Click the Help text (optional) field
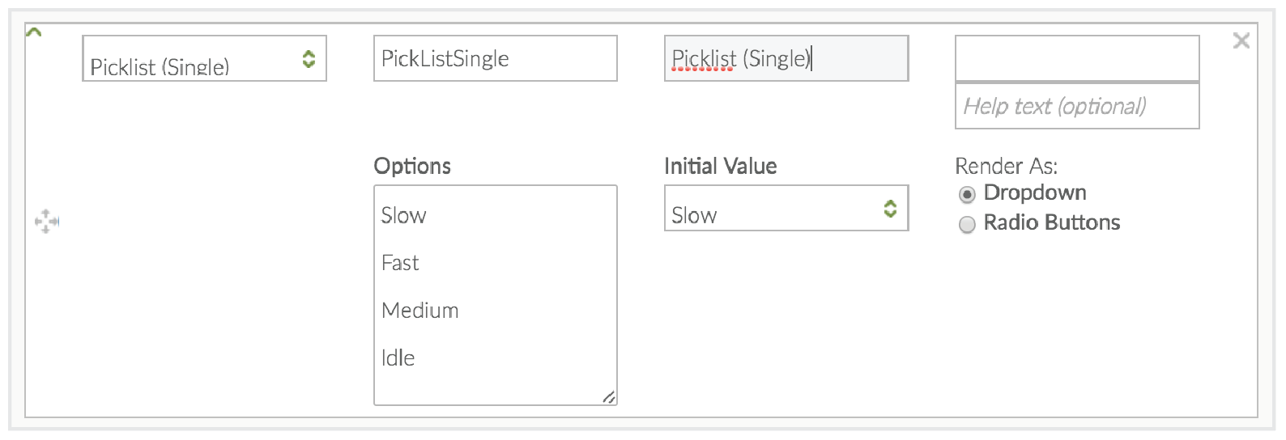Image resolution: width=1286 pixels, height=440 pixels. coord(1076,106)
